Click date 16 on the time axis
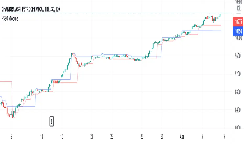Viewport: 244px width, 144px height. coord(61,136)
